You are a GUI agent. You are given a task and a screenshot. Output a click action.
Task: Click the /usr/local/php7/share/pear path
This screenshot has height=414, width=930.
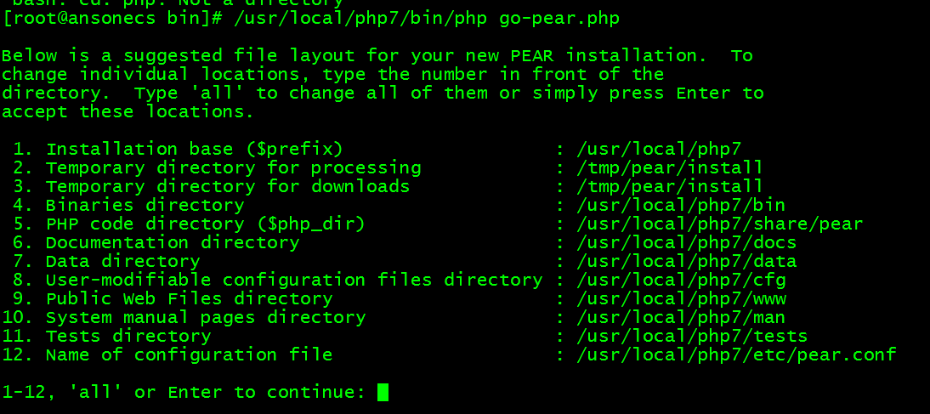[x=719, y=224]
